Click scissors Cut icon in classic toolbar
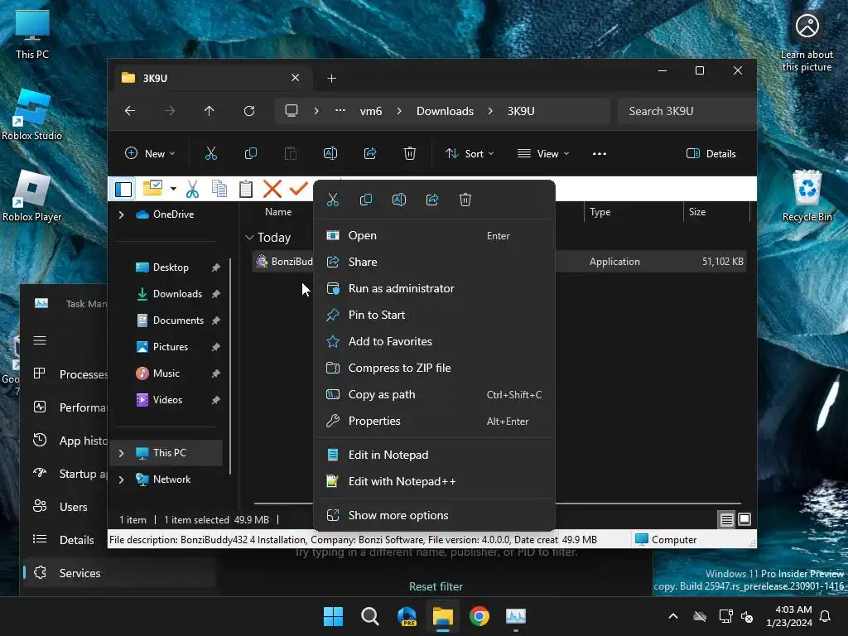Screen dimensions: 848x636 tap(192, 189)
